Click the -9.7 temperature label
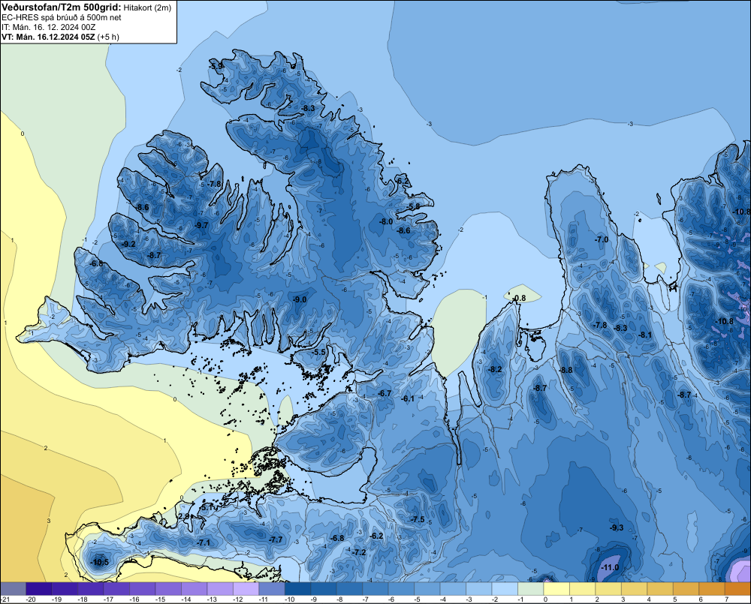 (201, 225)
